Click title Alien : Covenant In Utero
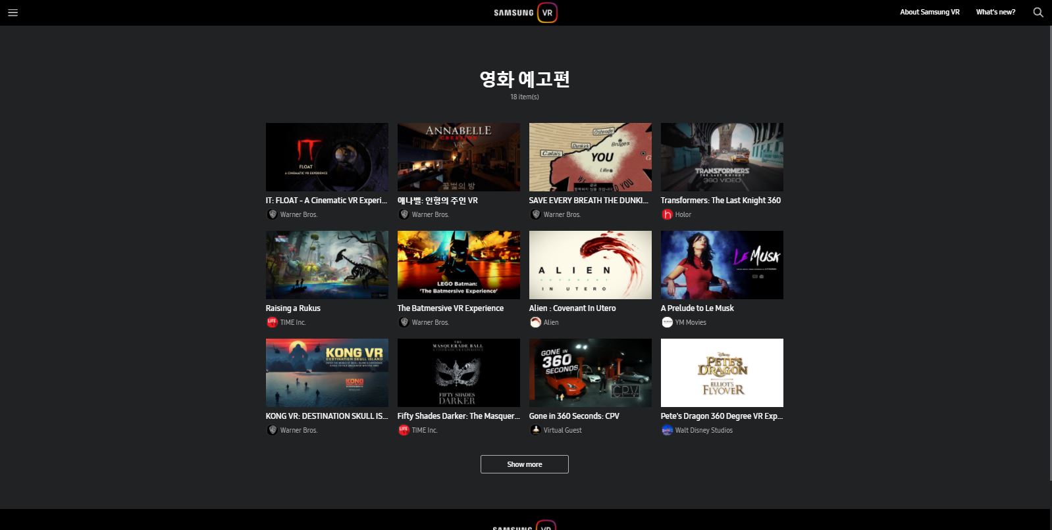This screenshot has height=530, width=1052. point(573,308)
